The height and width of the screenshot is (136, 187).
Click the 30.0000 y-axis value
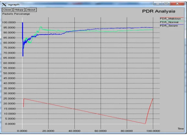(9, 93)
